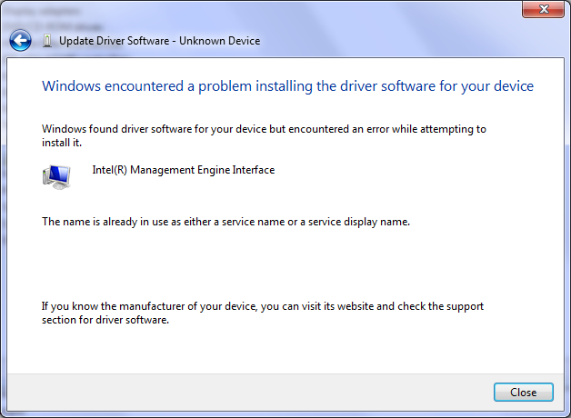Click the 'Windows found driver software' paragraph
Viewport: 571px width, 418px height.
(264, 135)
